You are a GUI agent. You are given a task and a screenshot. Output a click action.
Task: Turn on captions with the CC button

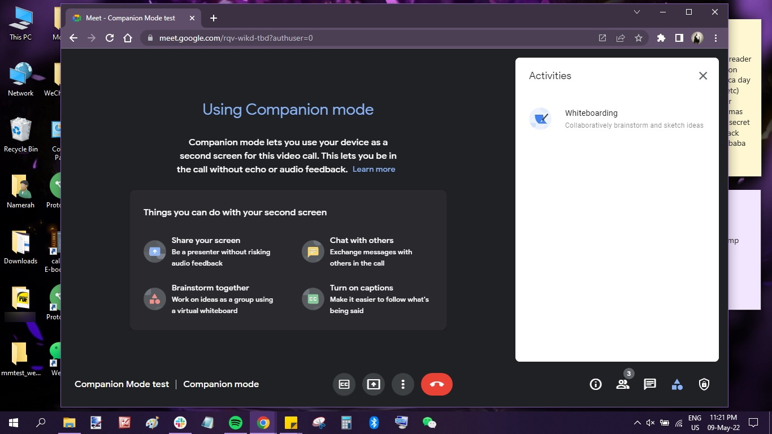click(x=344, y=384)
